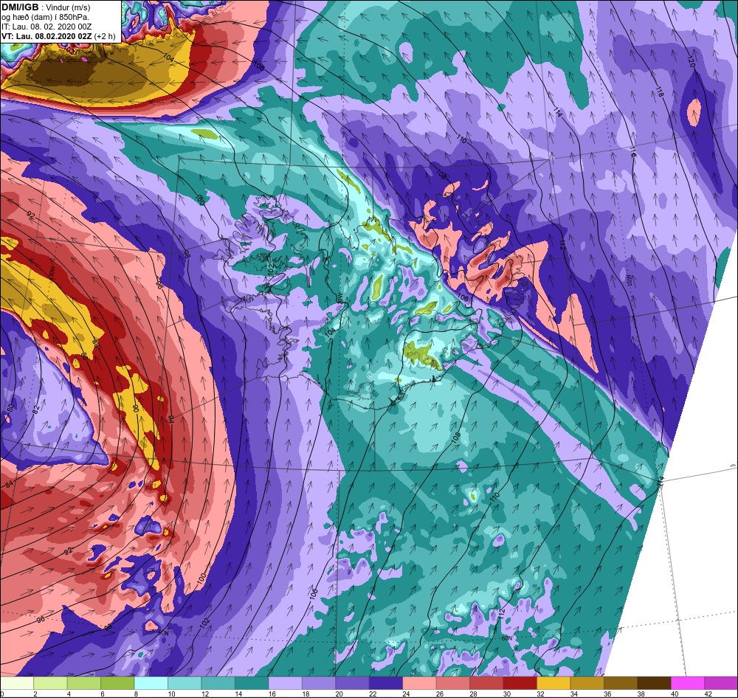Click the light lavender 16–18 m/s legend swatch
The height and width of the screenshot is (698, 738).
(285, 683)
